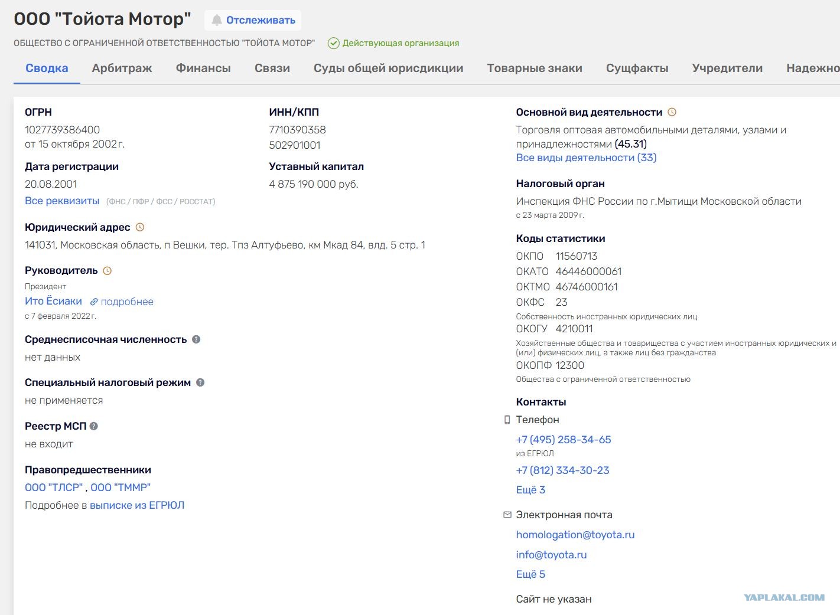
Task: Click KPP value 502901001
Action: pyautogui.click(x=295, y=145)
